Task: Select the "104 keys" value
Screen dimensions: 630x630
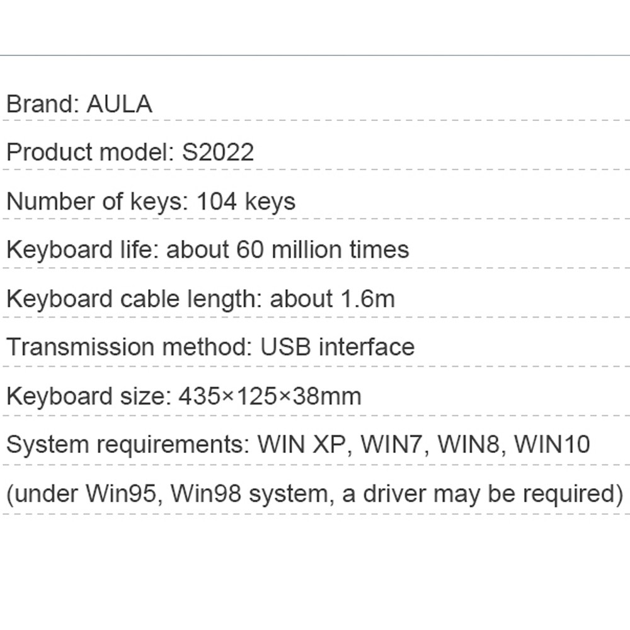Action: [x=246, y=202]
